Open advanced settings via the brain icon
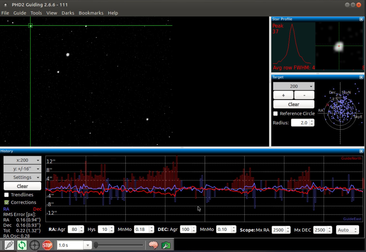366x252 pixels. point(153,245)
